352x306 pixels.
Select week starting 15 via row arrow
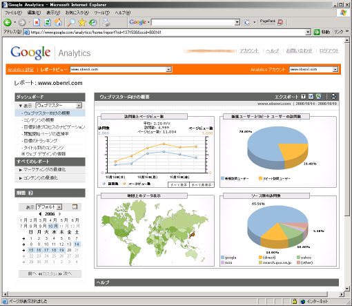[x=23, y=250]
